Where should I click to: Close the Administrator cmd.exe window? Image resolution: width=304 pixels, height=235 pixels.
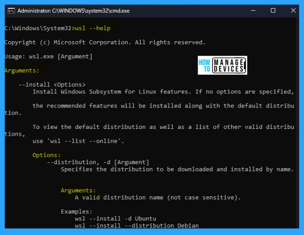(x=293, y=11)
